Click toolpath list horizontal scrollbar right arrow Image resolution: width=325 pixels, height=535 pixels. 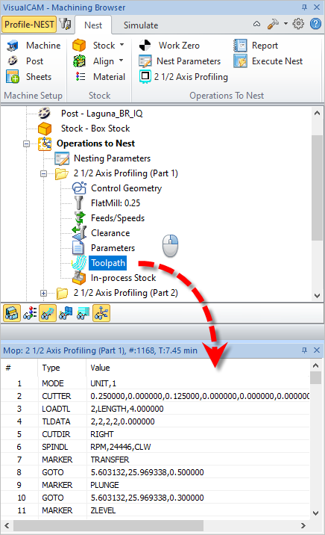303,526
